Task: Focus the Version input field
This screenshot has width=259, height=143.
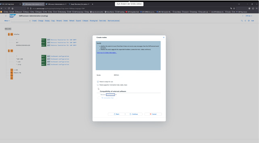Action: [110, 95]
